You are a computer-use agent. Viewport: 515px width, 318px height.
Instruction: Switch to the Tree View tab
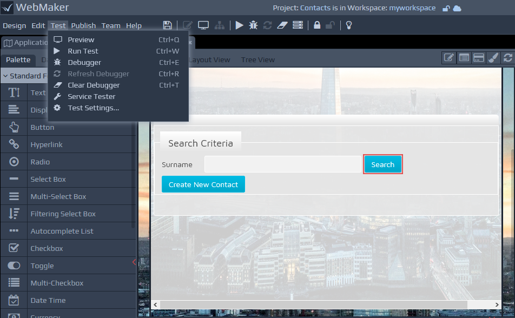tap(258, 60)
